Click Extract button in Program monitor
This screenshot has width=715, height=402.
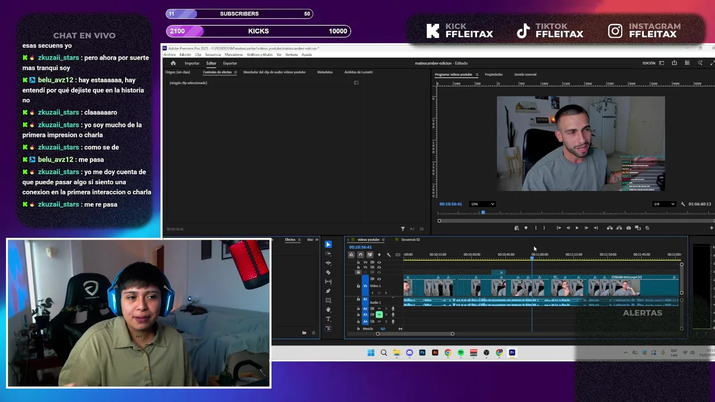[x=619, y=228]
